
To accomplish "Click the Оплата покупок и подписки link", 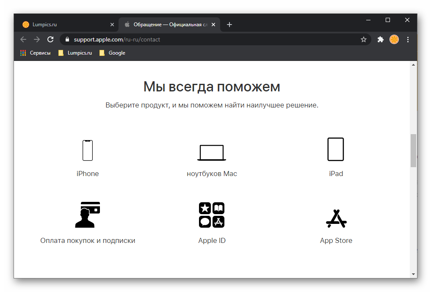I will [x=88, y=241].
